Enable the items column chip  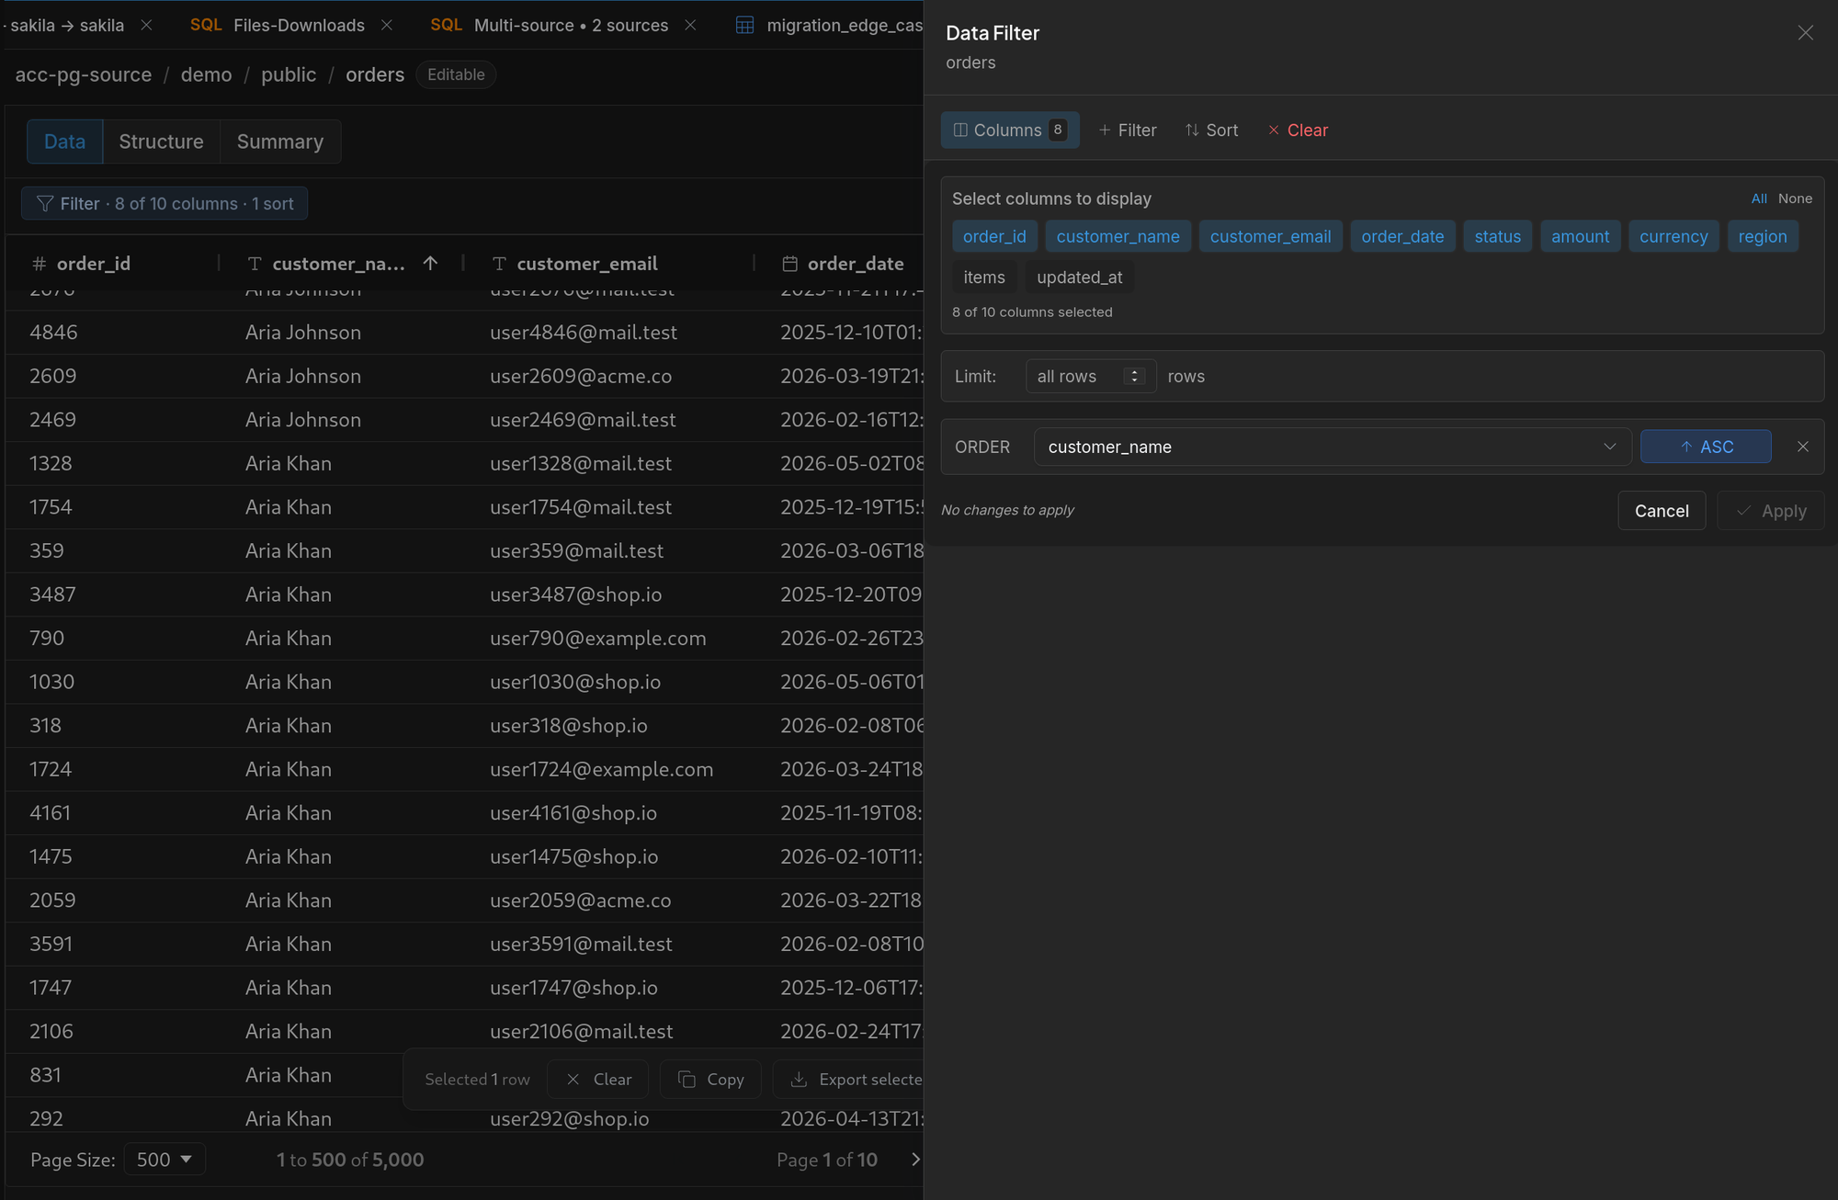pos(984,277)
